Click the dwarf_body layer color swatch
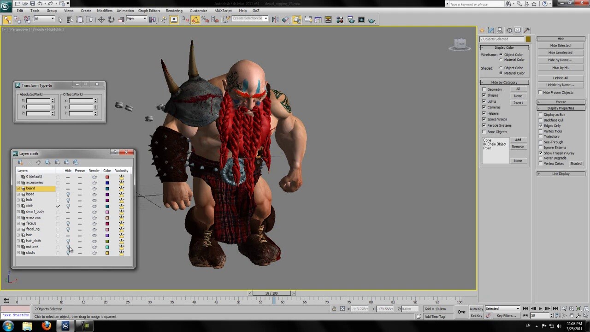 point(107,212)
